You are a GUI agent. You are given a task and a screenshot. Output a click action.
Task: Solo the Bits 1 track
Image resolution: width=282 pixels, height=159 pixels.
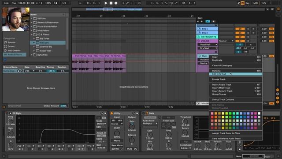coord(248,29)
